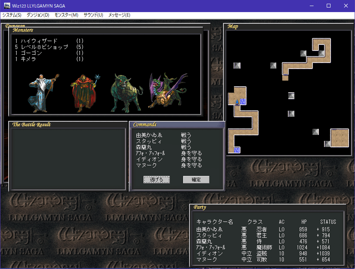This screenshot has height=269, width=355.
Task: Open the サウンド(U) menu
Action: coord(93,15)
